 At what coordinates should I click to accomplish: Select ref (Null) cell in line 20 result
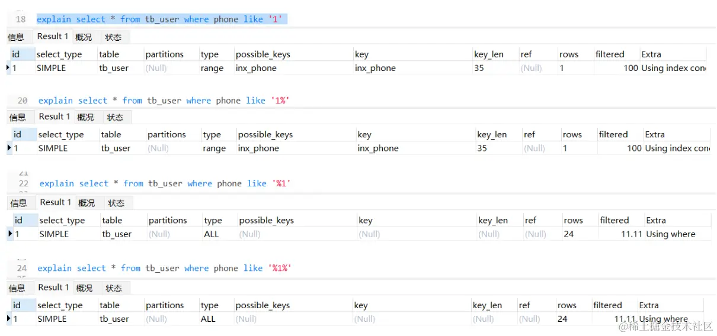pyautogui.click(x=534, y=148)
